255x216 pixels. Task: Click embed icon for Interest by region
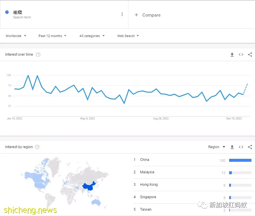point(241,147)
